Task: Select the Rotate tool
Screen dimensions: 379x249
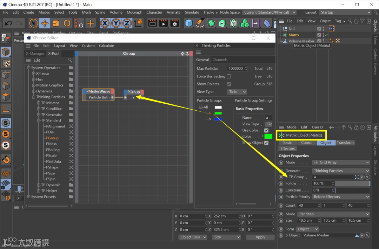Action: pos(67,23)
